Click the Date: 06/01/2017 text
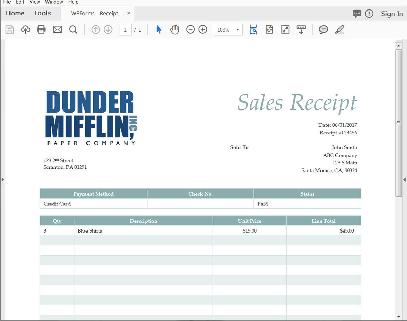The height and width of the screenshot is (321, 407). click(338, 125)
